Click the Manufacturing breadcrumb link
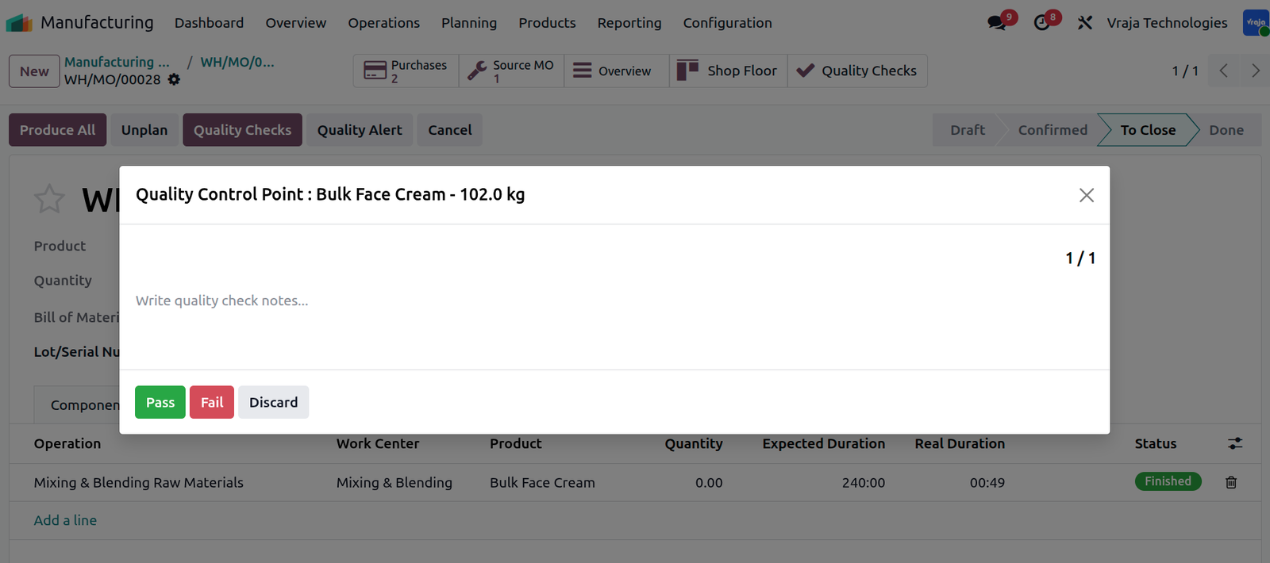 tap(117, 62)
